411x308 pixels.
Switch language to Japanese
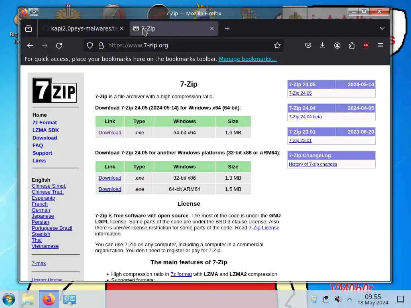tap(43, 216)
